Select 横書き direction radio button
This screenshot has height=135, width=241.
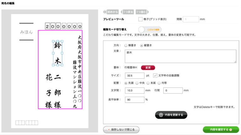pyautogui.click(x=126, y=45)
